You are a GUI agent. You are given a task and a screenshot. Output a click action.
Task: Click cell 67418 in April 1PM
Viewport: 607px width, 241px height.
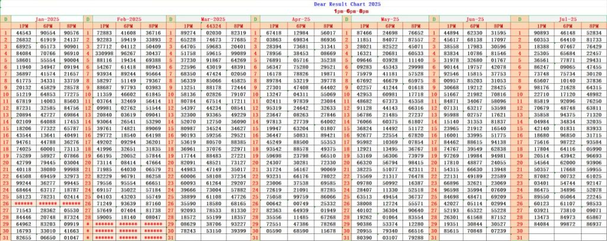click(x=274, y=33)
